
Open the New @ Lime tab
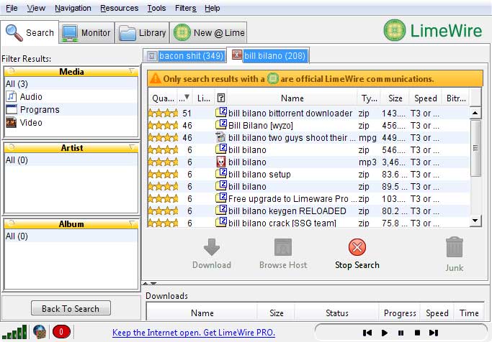209,32
